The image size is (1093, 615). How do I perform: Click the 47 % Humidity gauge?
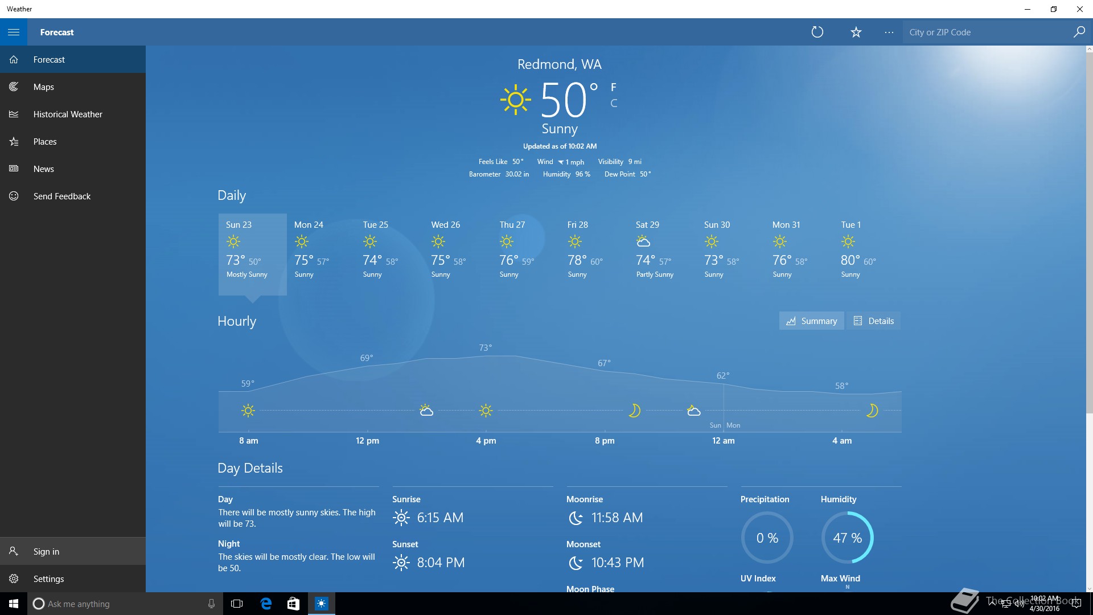(847, 538)
